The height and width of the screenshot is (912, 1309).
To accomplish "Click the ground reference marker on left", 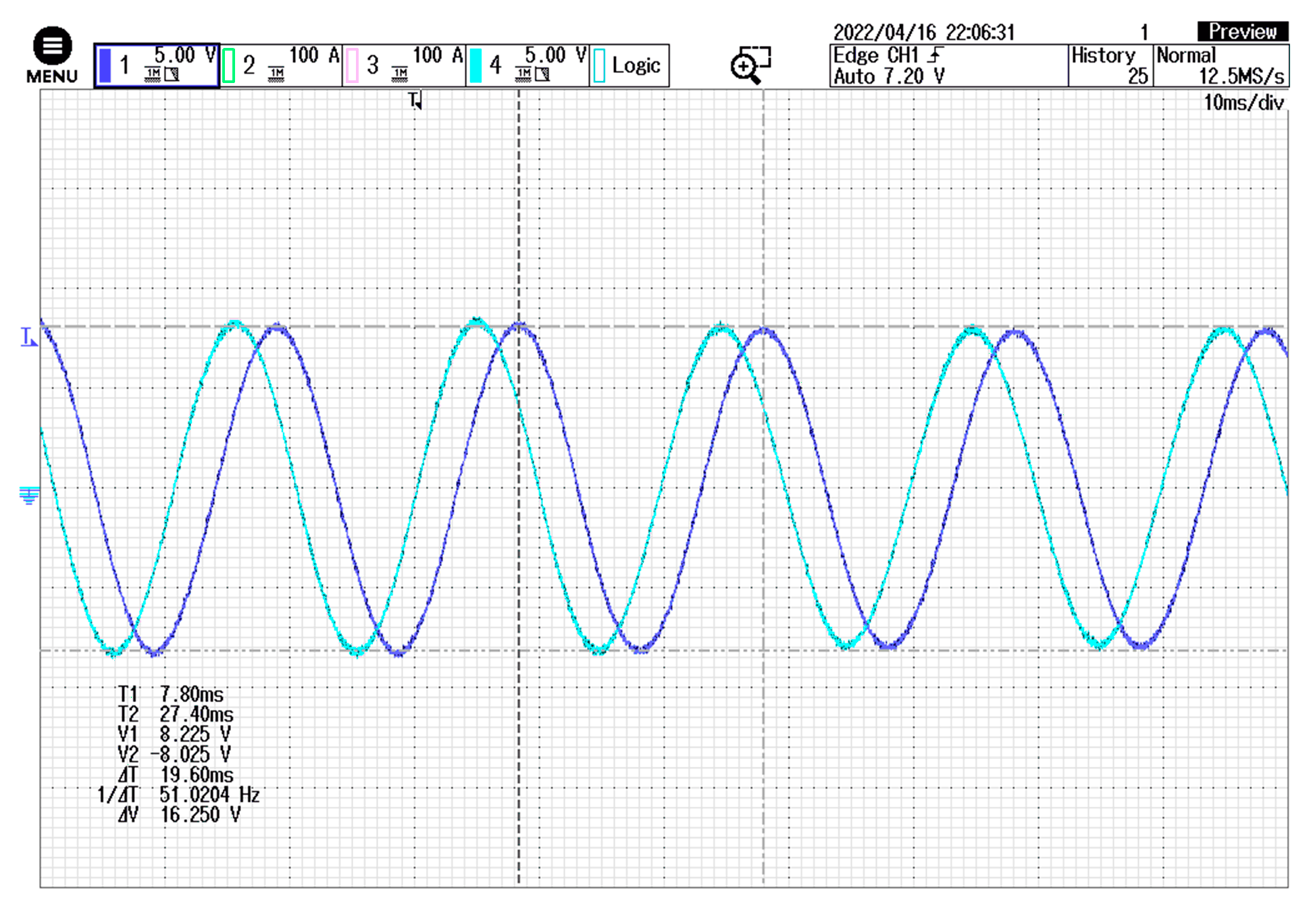I will tap(28, 495).
